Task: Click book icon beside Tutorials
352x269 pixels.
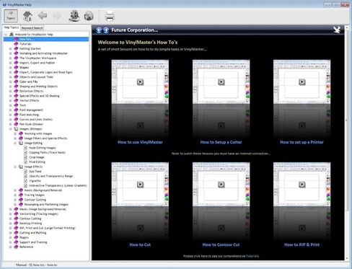Action: 16,44
